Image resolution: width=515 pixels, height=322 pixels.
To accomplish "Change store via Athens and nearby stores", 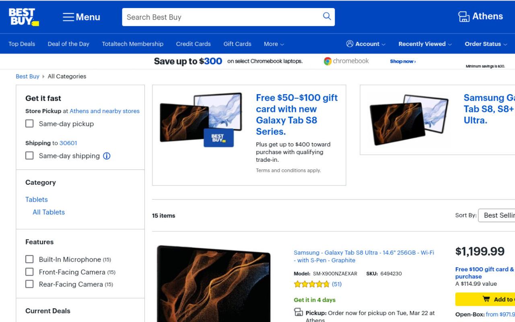I will [105, 111].
